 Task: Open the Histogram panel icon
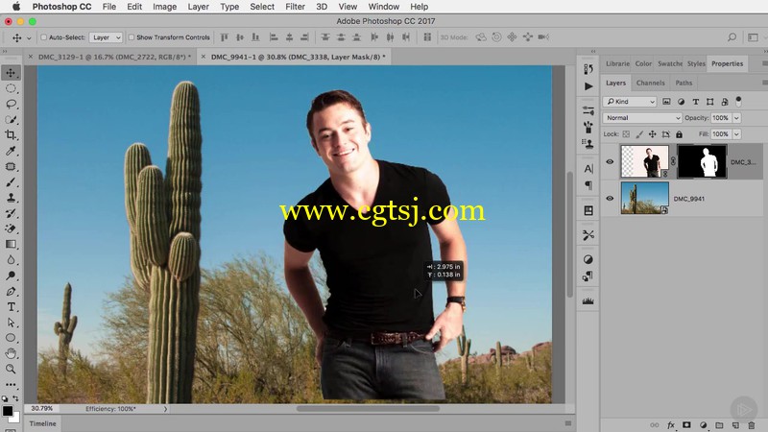tap(588, 300)
